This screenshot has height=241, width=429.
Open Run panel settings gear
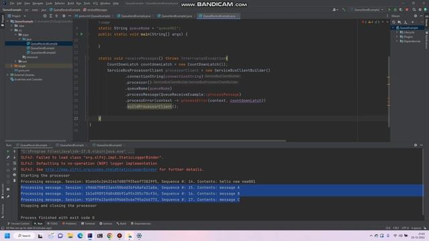416,145
